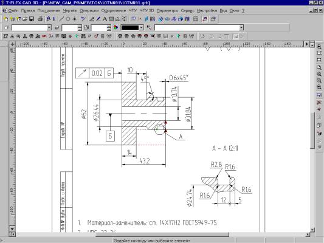Screen dimensions: 324x243
Task: Click the horizontal scrollbar thumb
Action: click(162, 234)
